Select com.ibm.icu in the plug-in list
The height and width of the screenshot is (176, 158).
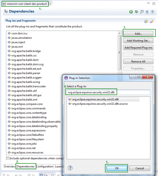click(17, 33)
